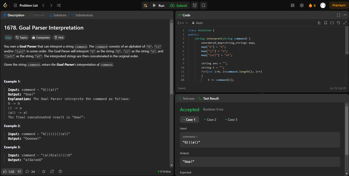Reset code using the retrieve icon

click(338, 22)
